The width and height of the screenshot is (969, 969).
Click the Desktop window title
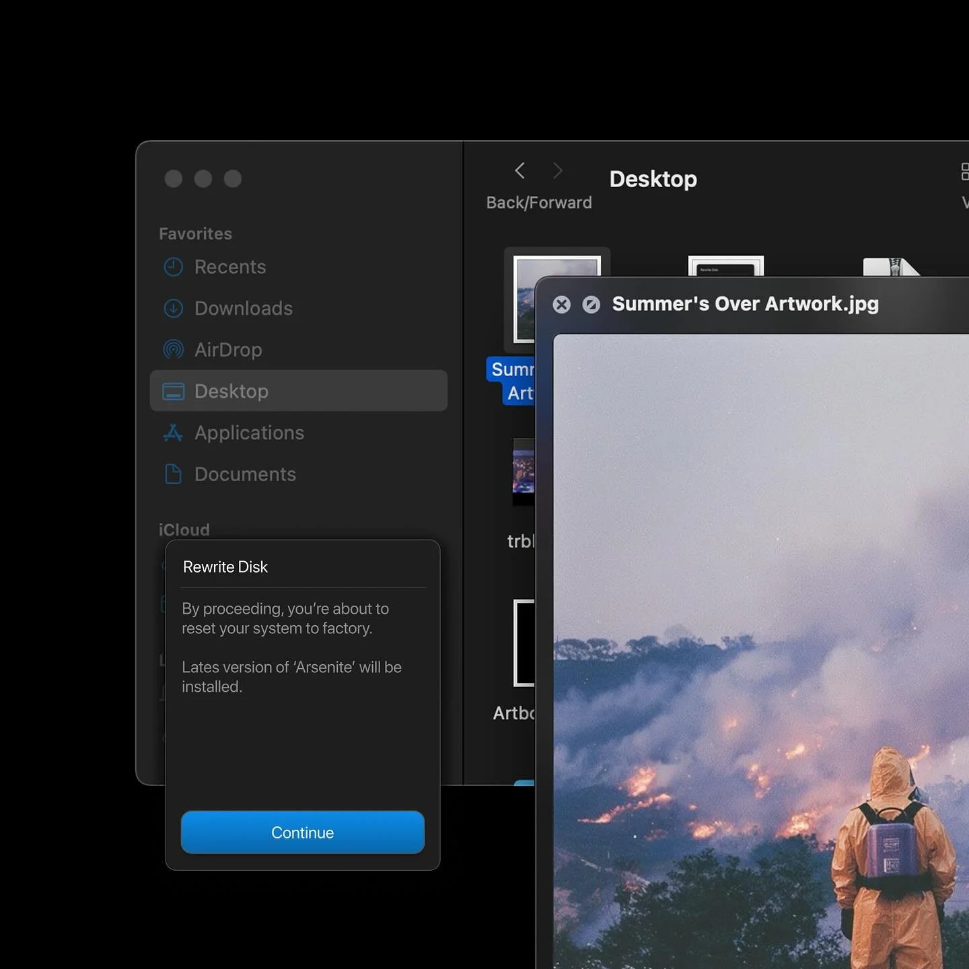pyautogui.click(x=653, y=179)
